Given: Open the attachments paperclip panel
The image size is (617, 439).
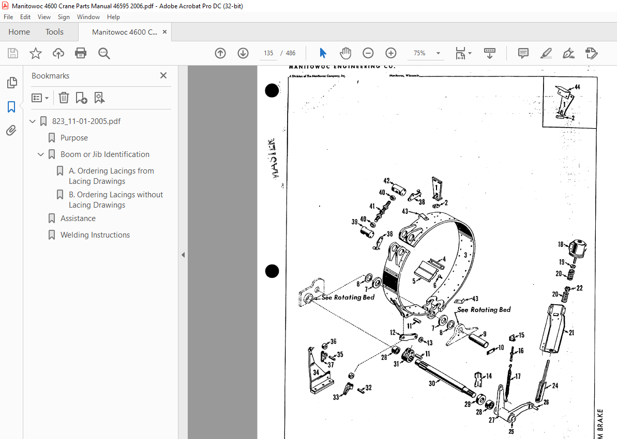Looking at the screenshot, I should pyautogui.click(x=11, y=130).
